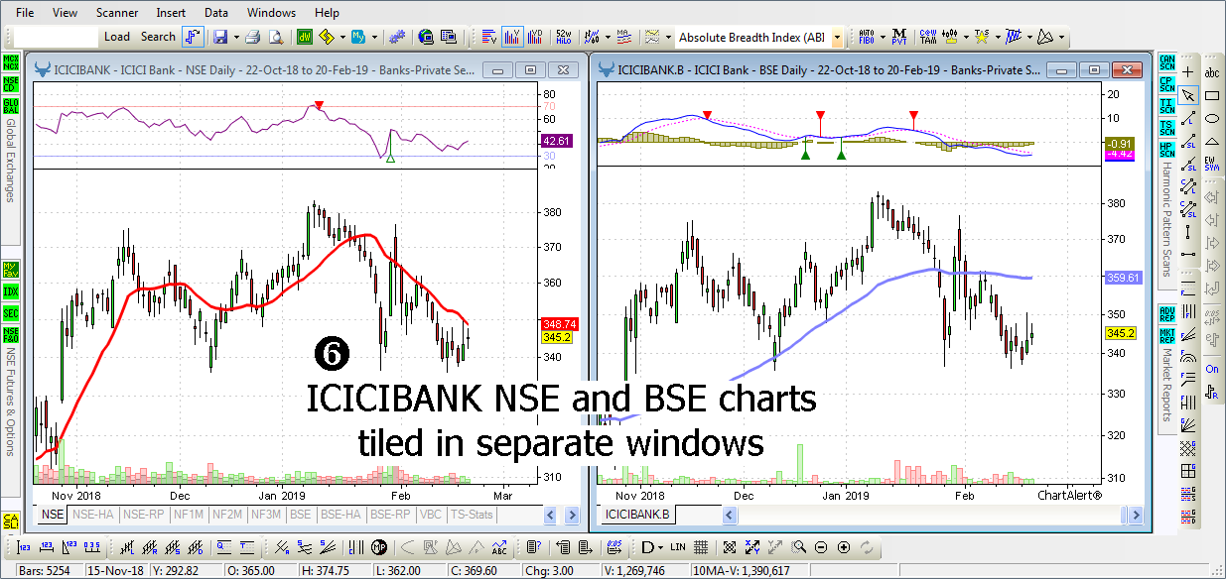Screen dimensions: 1226x579
Task: Expand the D timeframe dropdown
Action: 660,547
